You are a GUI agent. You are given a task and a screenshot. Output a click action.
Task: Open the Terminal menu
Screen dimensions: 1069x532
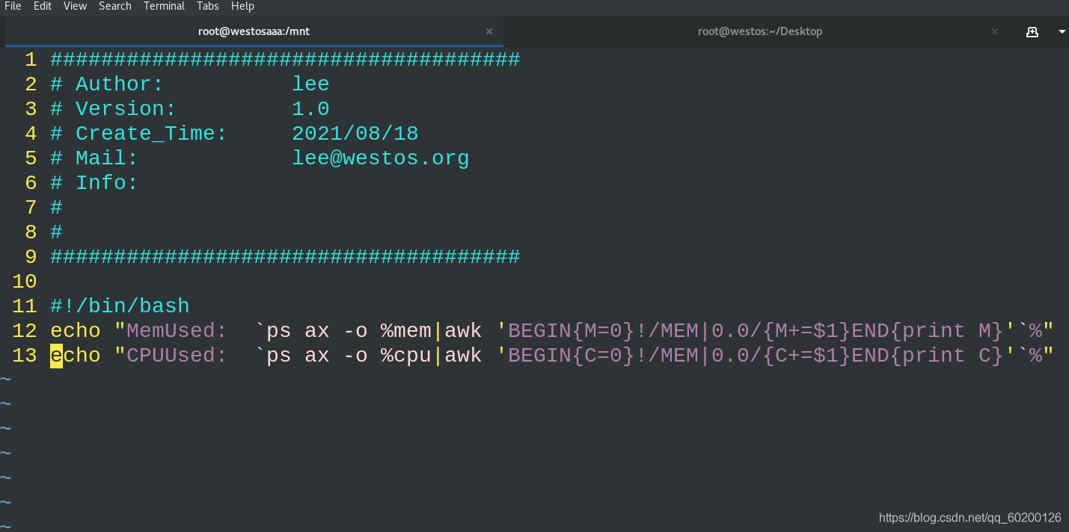164,6
